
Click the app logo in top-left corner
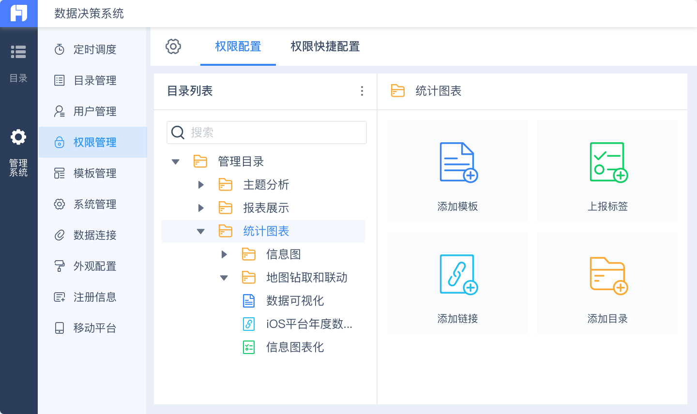point(18,13)
